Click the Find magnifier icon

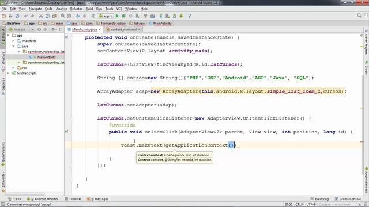click(x=63, y=16)
